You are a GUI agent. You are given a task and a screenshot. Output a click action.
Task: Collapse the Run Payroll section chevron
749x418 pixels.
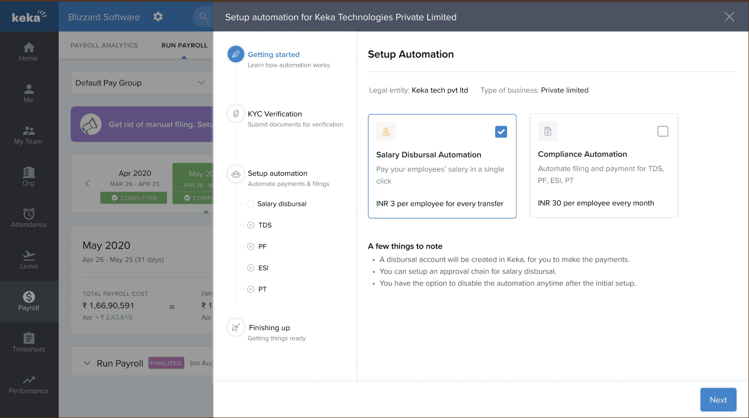click(x=87, y=363)
